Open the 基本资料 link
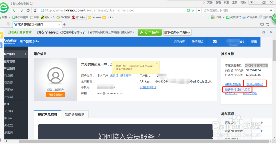Image resolution: width=276 pixels, height=144 pixels. tap(126, 75)
